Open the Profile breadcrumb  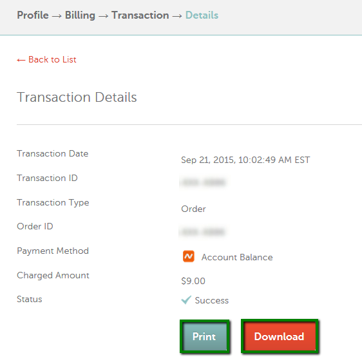33,15
